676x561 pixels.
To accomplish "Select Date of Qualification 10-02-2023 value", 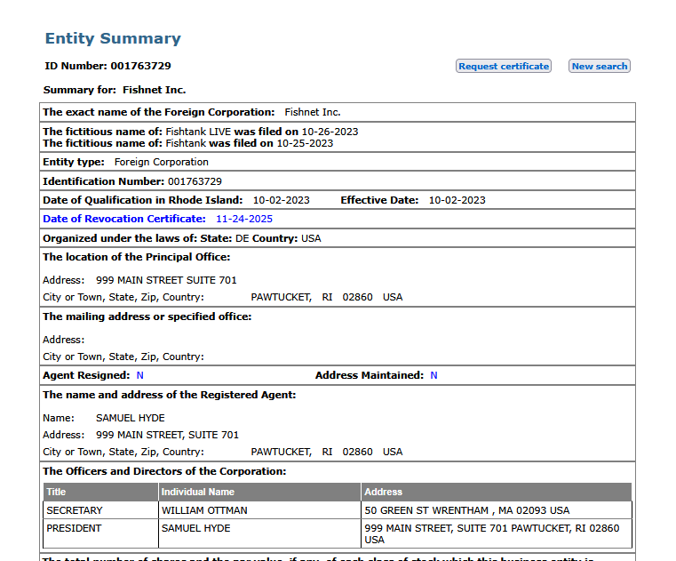I will [x=281, y=200].
